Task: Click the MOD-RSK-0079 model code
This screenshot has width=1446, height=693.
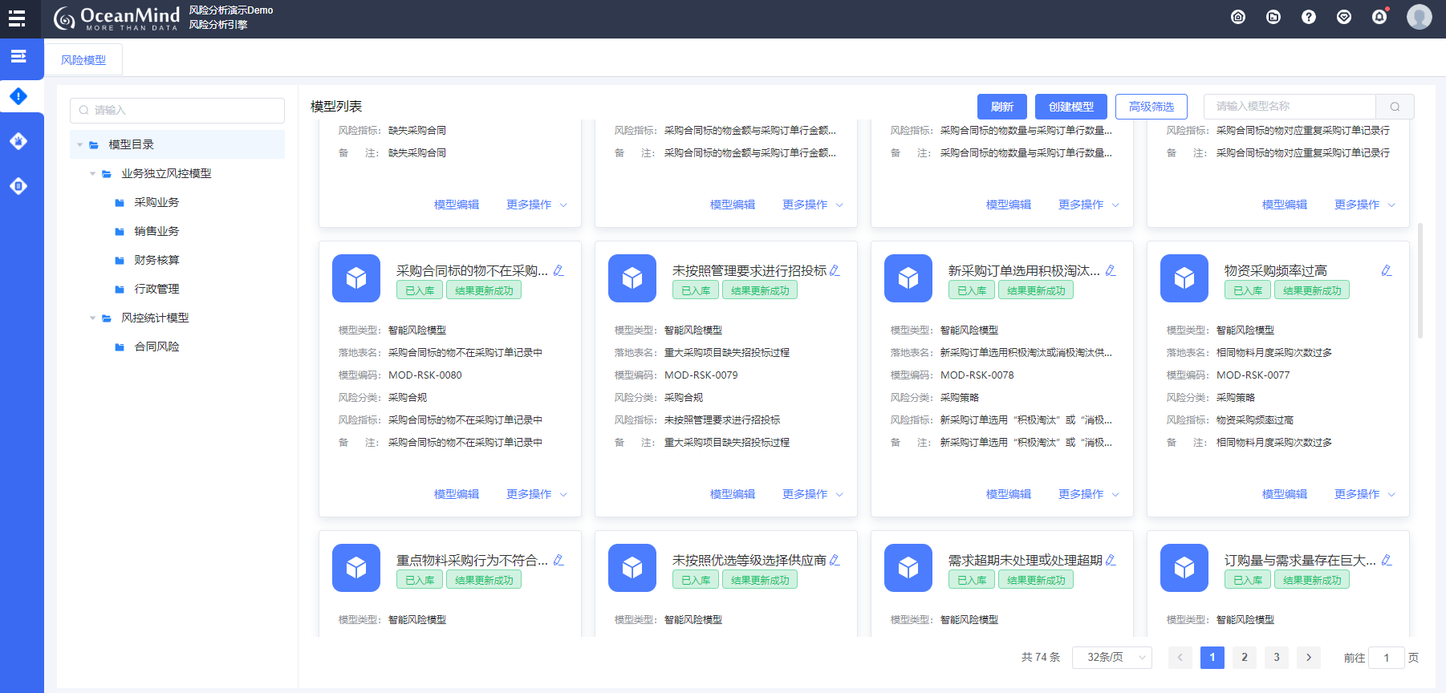Action: (701, 375)
